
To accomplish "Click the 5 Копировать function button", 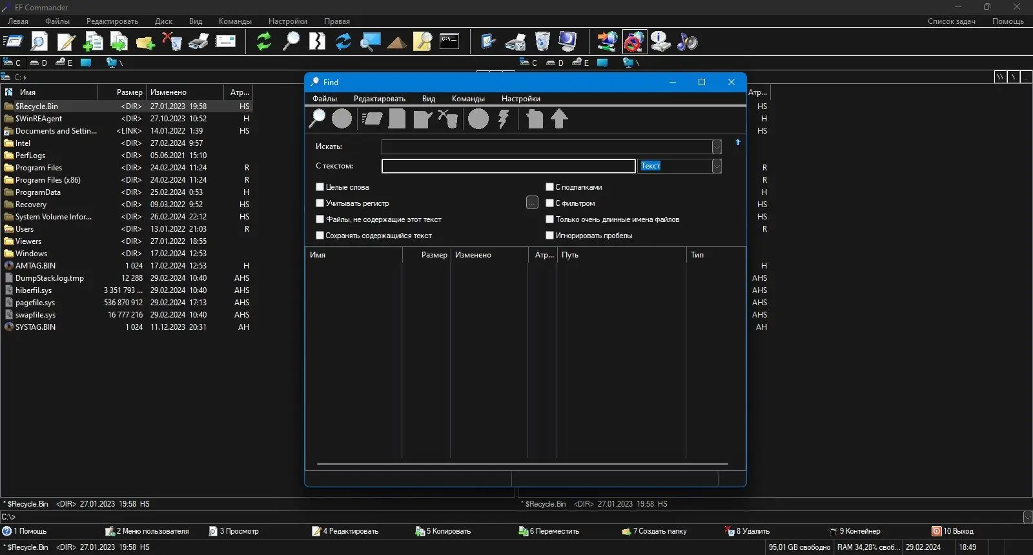I will tap(444, 531).
